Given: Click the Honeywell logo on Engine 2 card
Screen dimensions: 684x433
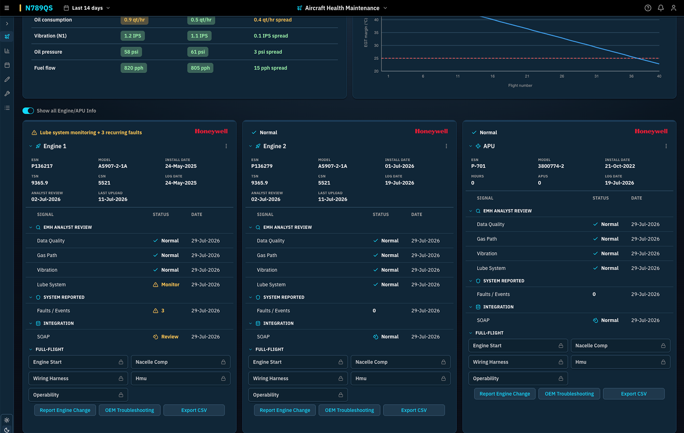Looking at the screenshot, I should (431, 131).
